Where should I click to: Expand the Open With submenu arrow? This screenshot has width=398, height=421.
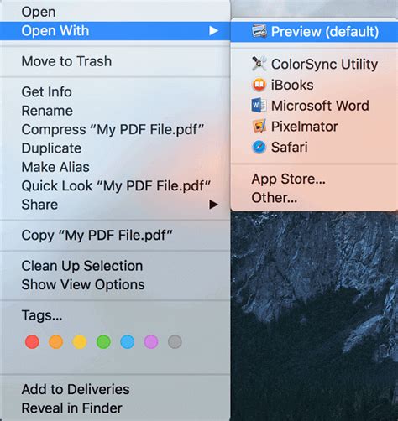coord(213,30)
